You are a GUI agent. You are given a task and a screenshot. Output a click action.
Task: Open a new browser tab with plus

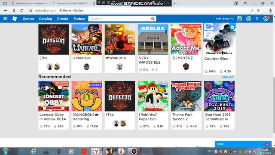[x=175, y=3]
